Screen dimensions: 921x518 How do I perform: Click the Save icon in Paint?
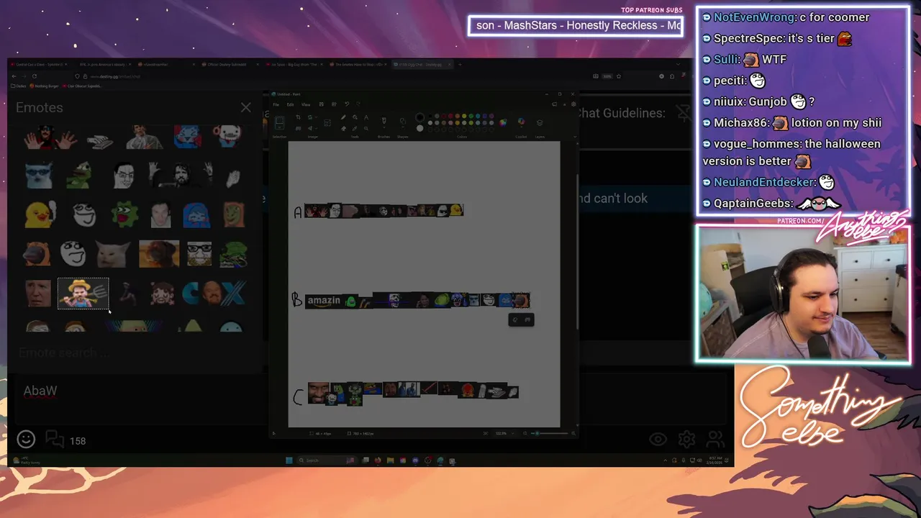click(x=322, y=104)
